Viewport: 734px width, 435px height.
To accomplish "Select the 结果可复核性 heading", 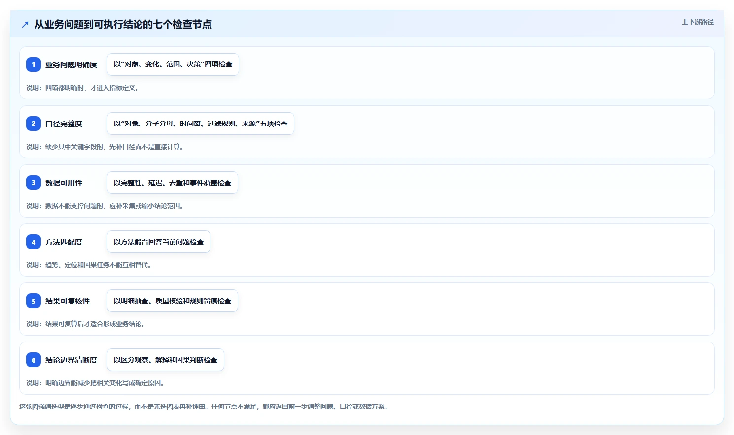I will (x=68, y=301).
